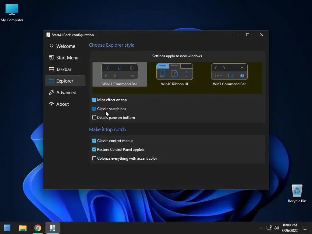Open Windows Start button on taskbar
The image size is (312, 234).
pyautogui.click(x=7, y=228)
